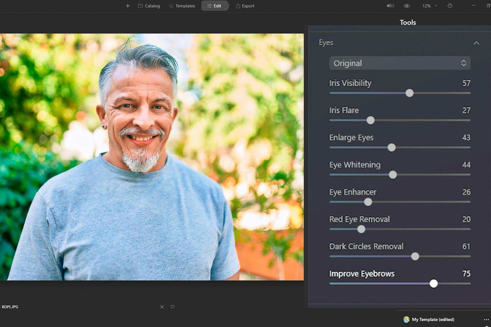491x327 pixels.
Task: Reject the photo with the X icon
Action: (x=162, y=307)
